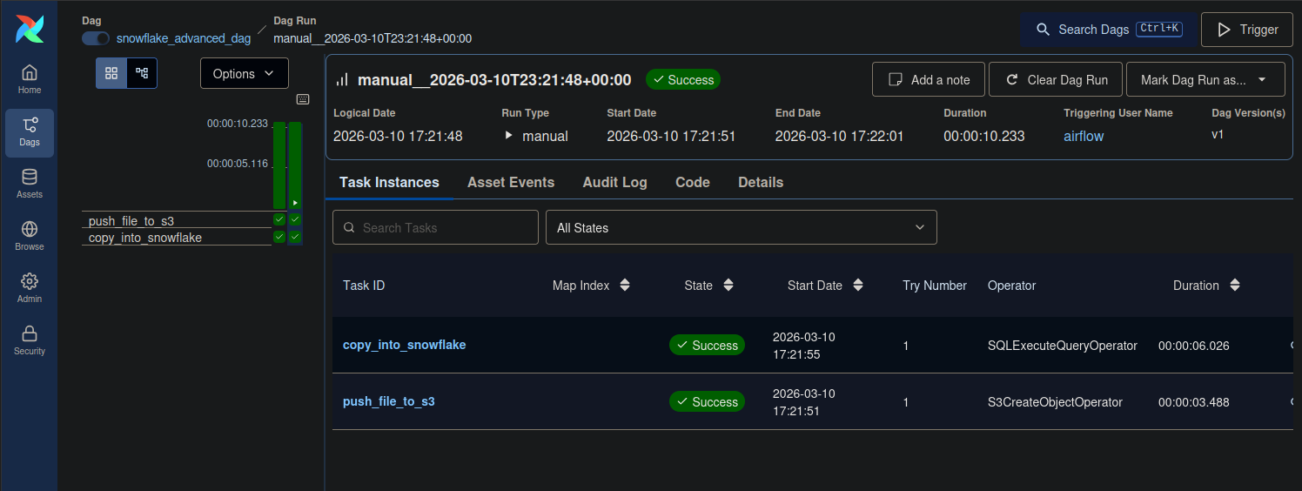The width and height of the screenshot is (1302, 491).
Task: Open Assets from the sidebar
Action: 30,184
